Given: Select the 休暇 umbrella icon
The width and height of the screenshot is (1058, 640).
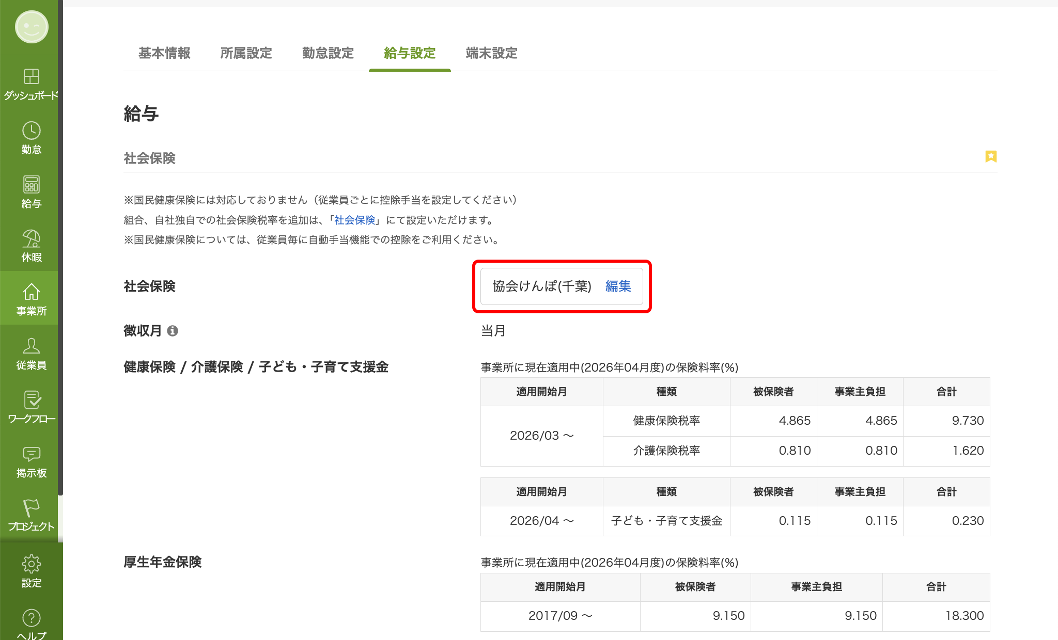Looking at the screenshot, I should coord(31,239).
